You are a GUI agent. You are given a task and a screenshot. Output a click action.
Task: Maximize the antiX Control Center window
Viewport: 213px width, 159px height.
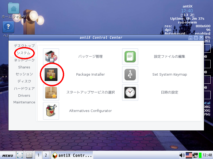pyautogui.click(x=196, y=38)
